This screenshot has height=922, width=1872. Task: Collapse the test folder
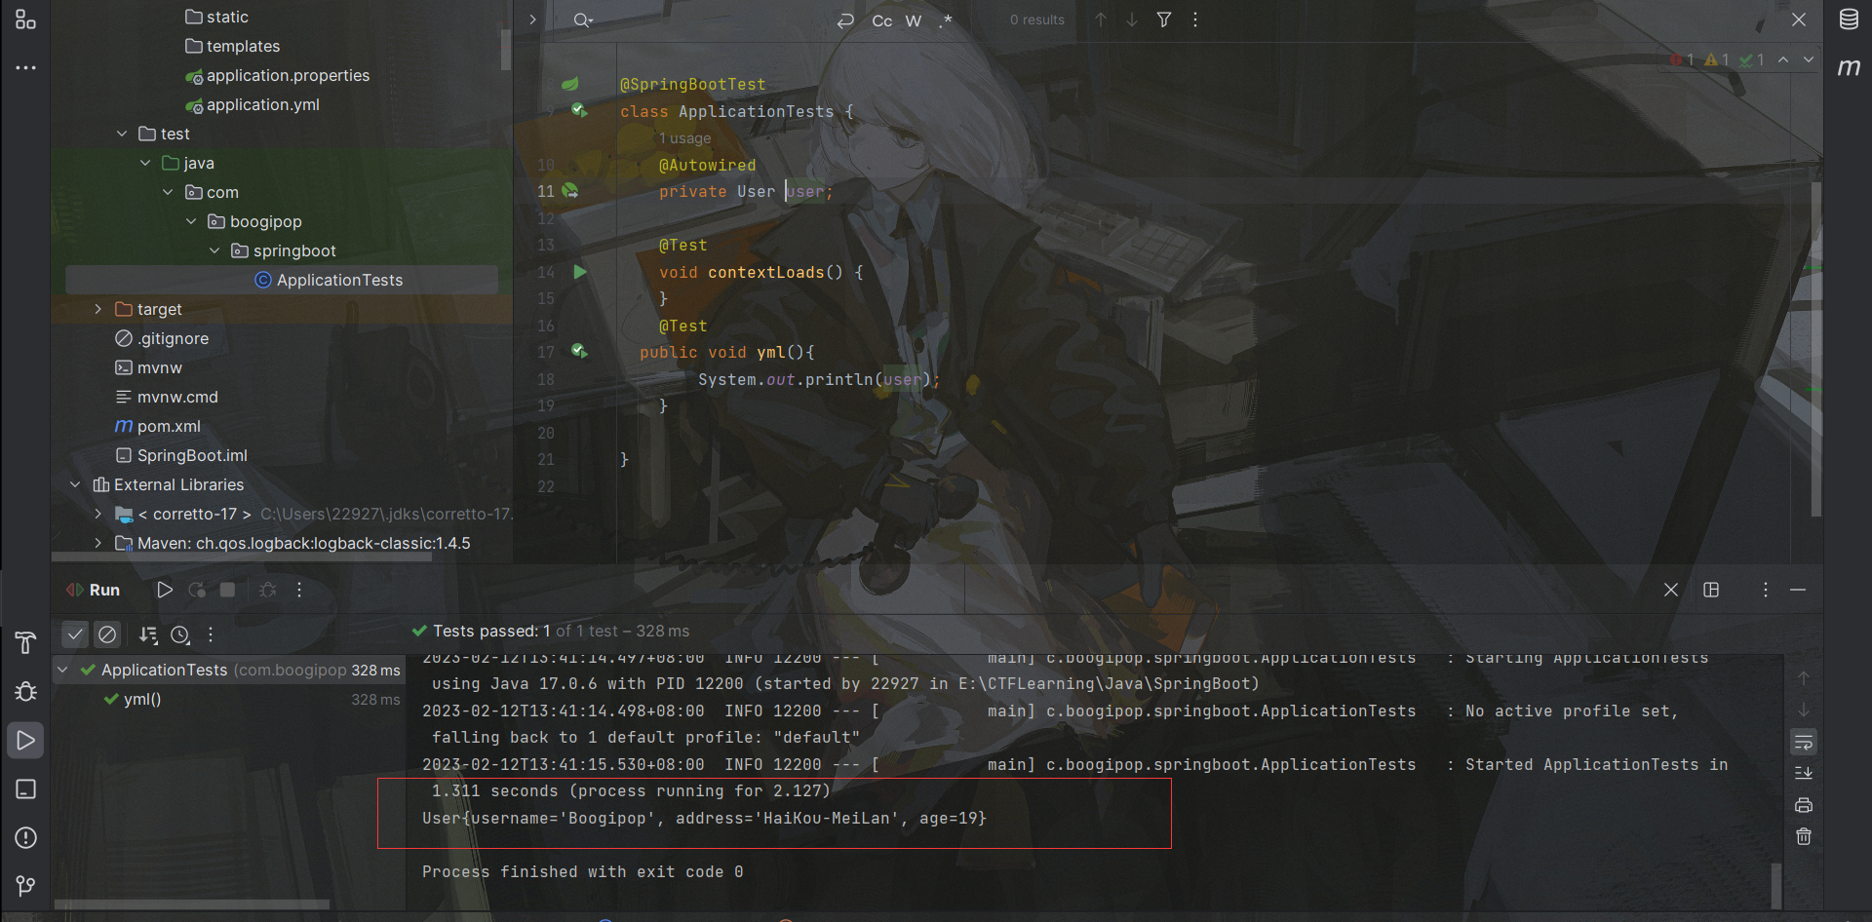click(122, 134)
